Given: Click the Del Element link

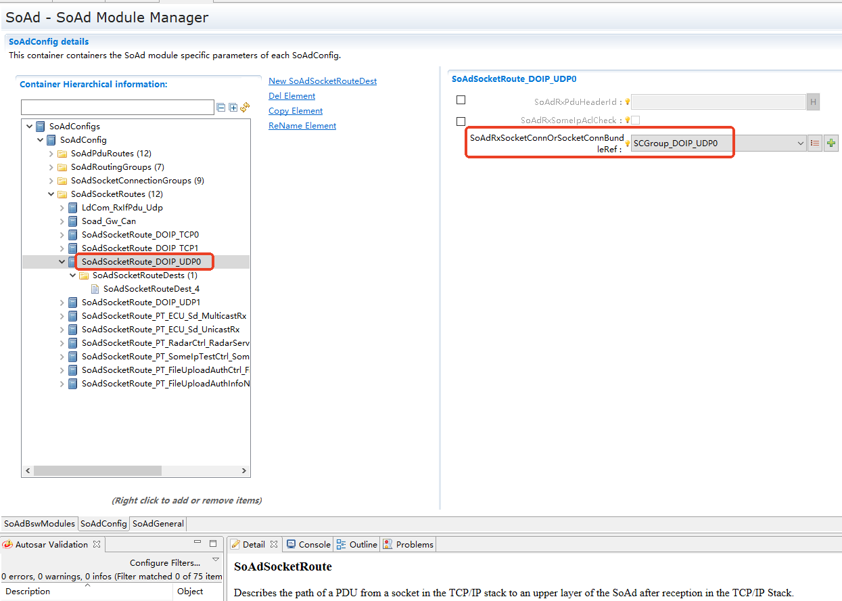Looking at the screenshot, I should (291, 96).
